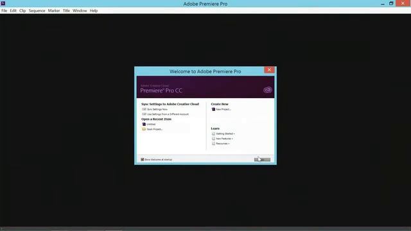Click the Exit button in Welcome dialog
The image size is (411, 231).
pos(262,160)
